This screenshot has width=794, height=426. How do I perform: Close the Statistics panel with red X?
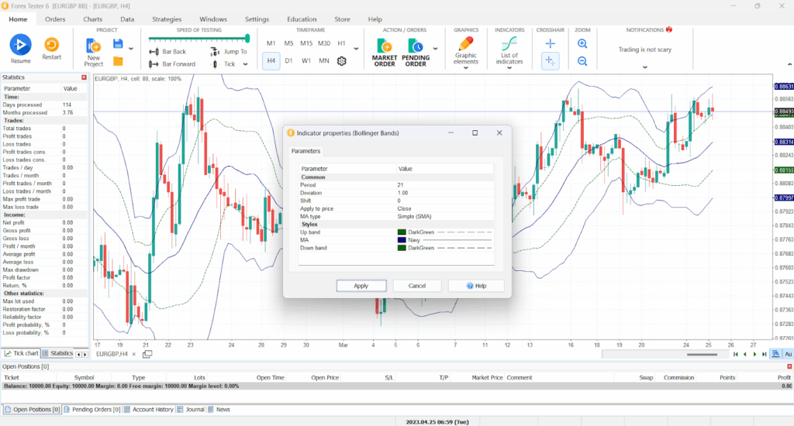pyautogui.click(x=84, y=77)
